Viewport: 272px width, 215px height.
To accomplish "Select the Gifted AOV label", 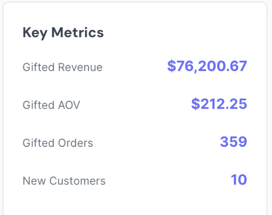I will pyautogui.click(x=51, y=105).
